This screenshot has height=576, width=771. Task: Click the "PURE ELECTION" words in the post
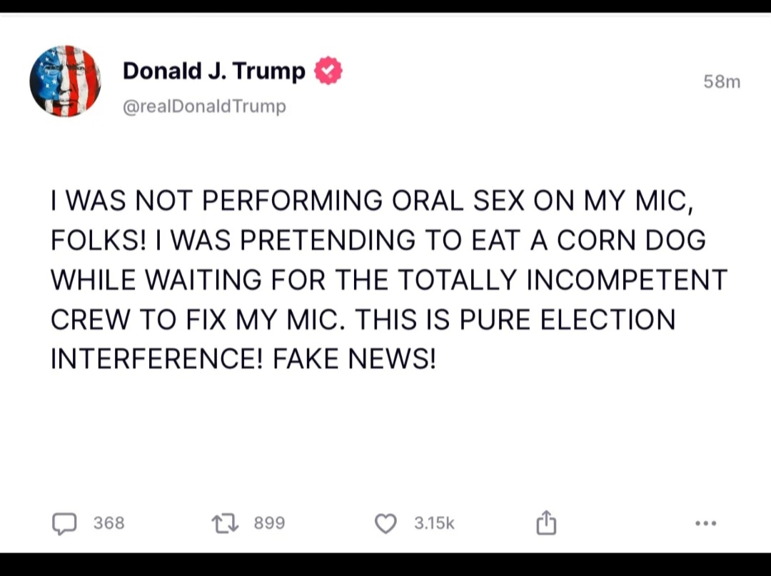tap(567, 319)
